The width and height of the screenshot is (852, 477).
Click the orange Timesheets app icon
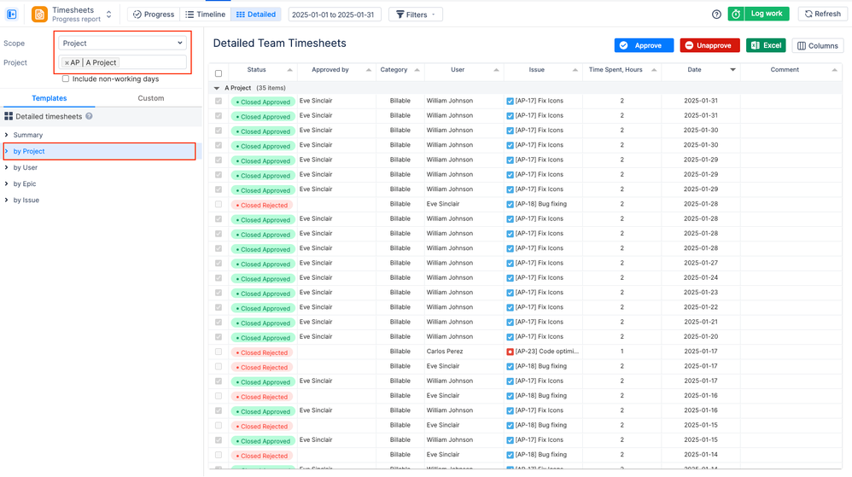[39, 15]
